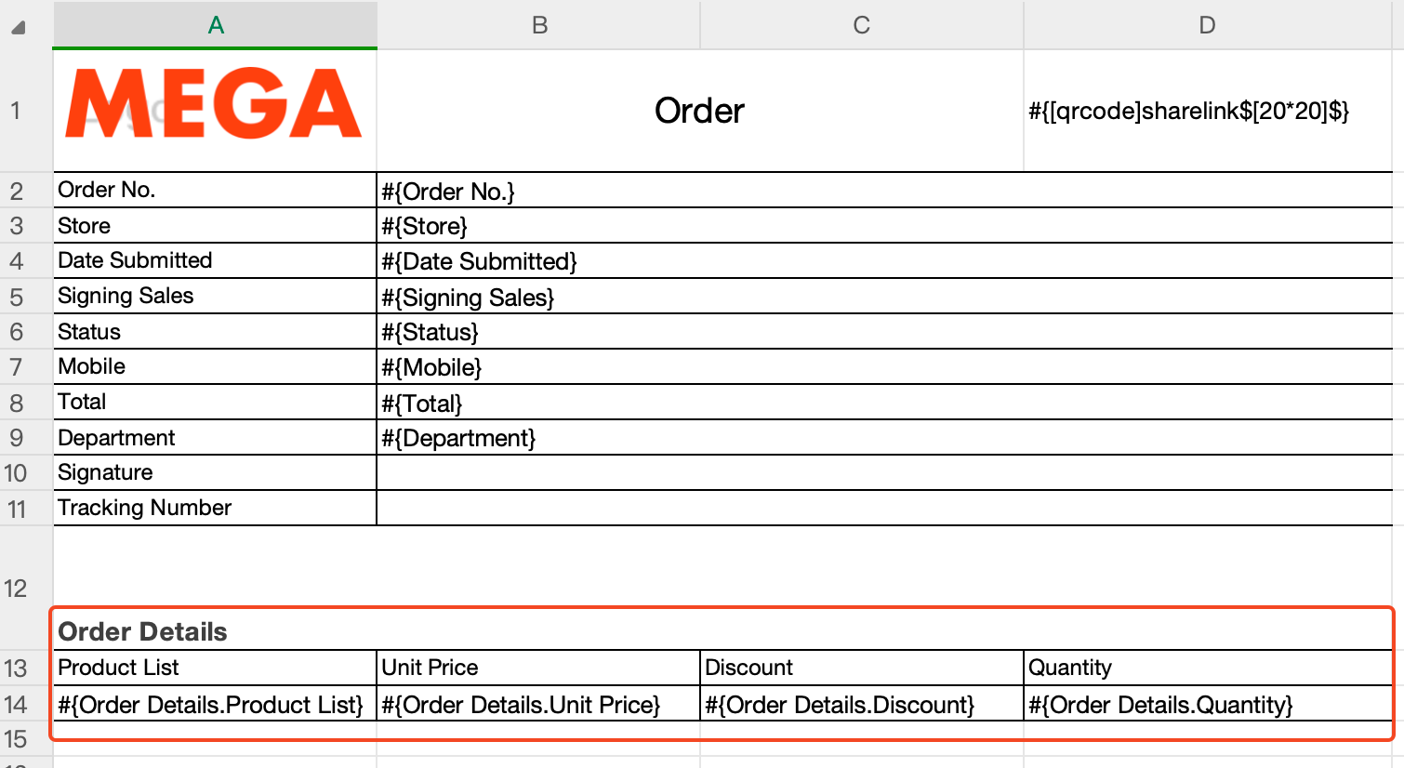Viewport: 1404px width, 768px height.
Task: Click the select-all corner triangle
Action: pos(18,27)
